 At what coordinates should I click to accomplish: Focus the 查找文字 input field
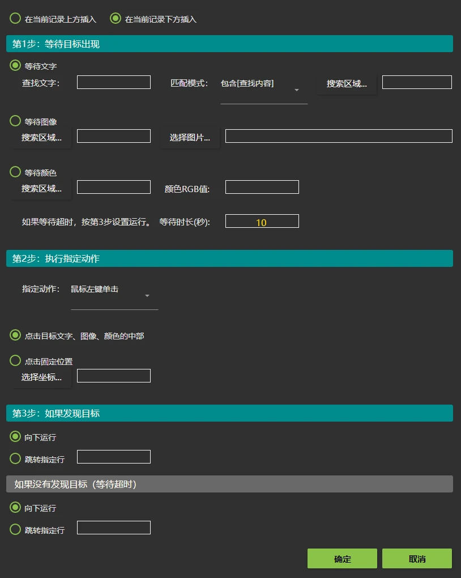coord(114,83)
